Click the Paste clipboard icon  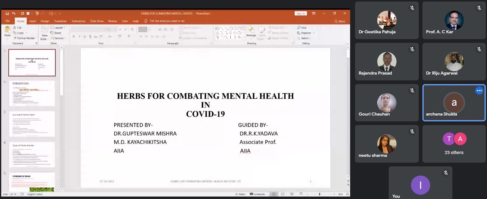point(7,30)
